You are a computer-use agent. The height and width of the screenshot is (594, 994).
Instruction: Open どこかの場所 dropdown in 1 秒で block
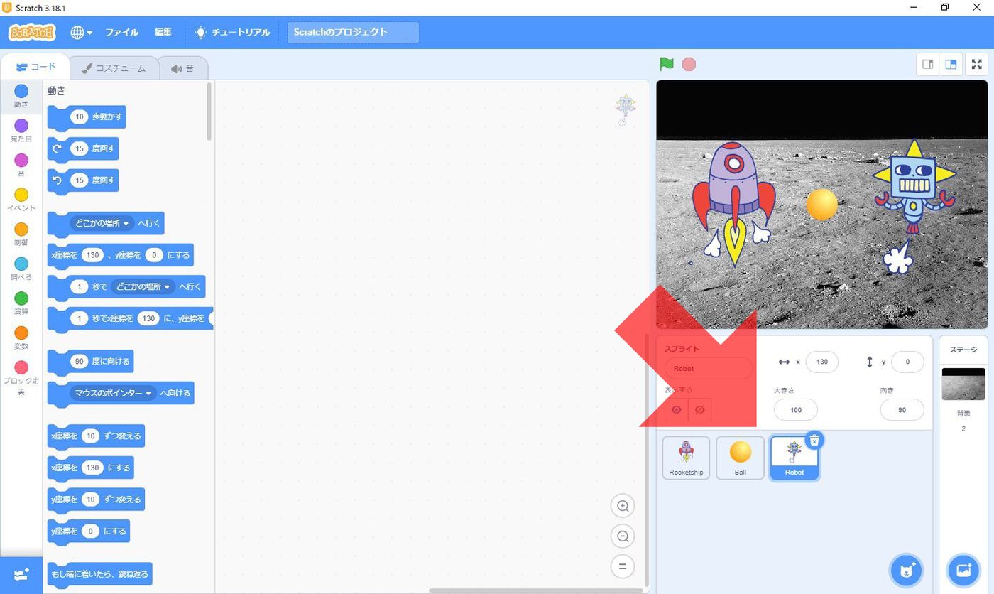tap(143, 286)
